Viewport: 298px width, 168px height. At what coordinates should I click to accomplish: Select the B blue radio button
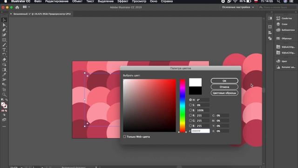coord(190,126)
